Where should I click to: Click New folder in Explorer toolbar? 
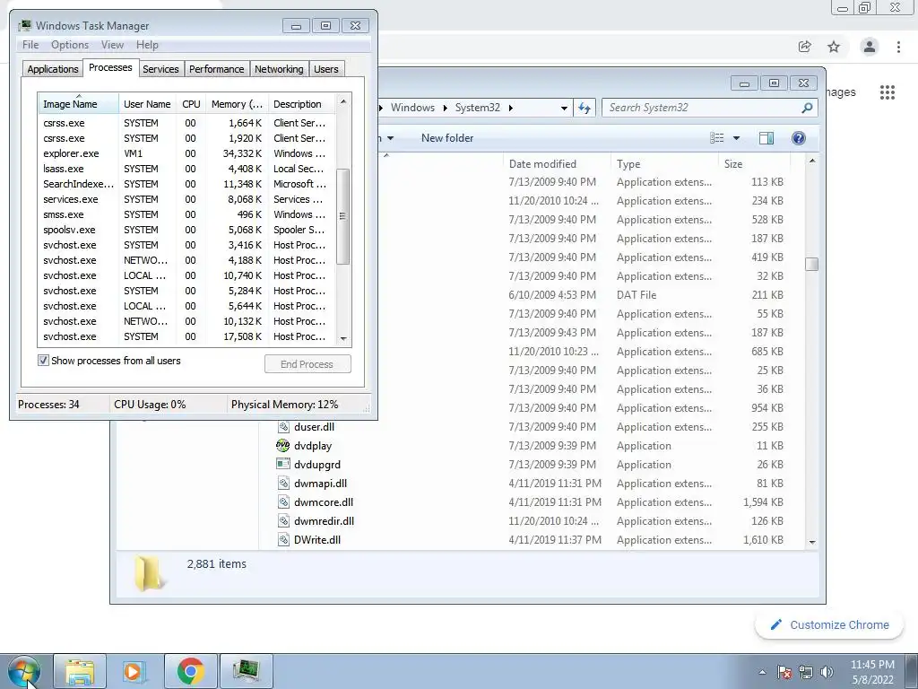(x=447, y=138)
